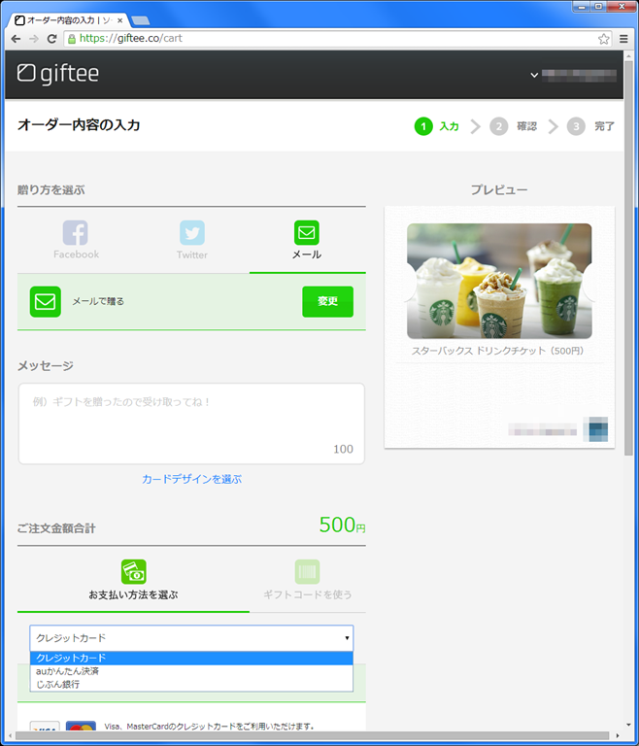Click the オーダー内容の入力 page heading
Viewport: 639px width, 746px height.
pyautogui.click(x=79, y=125)
